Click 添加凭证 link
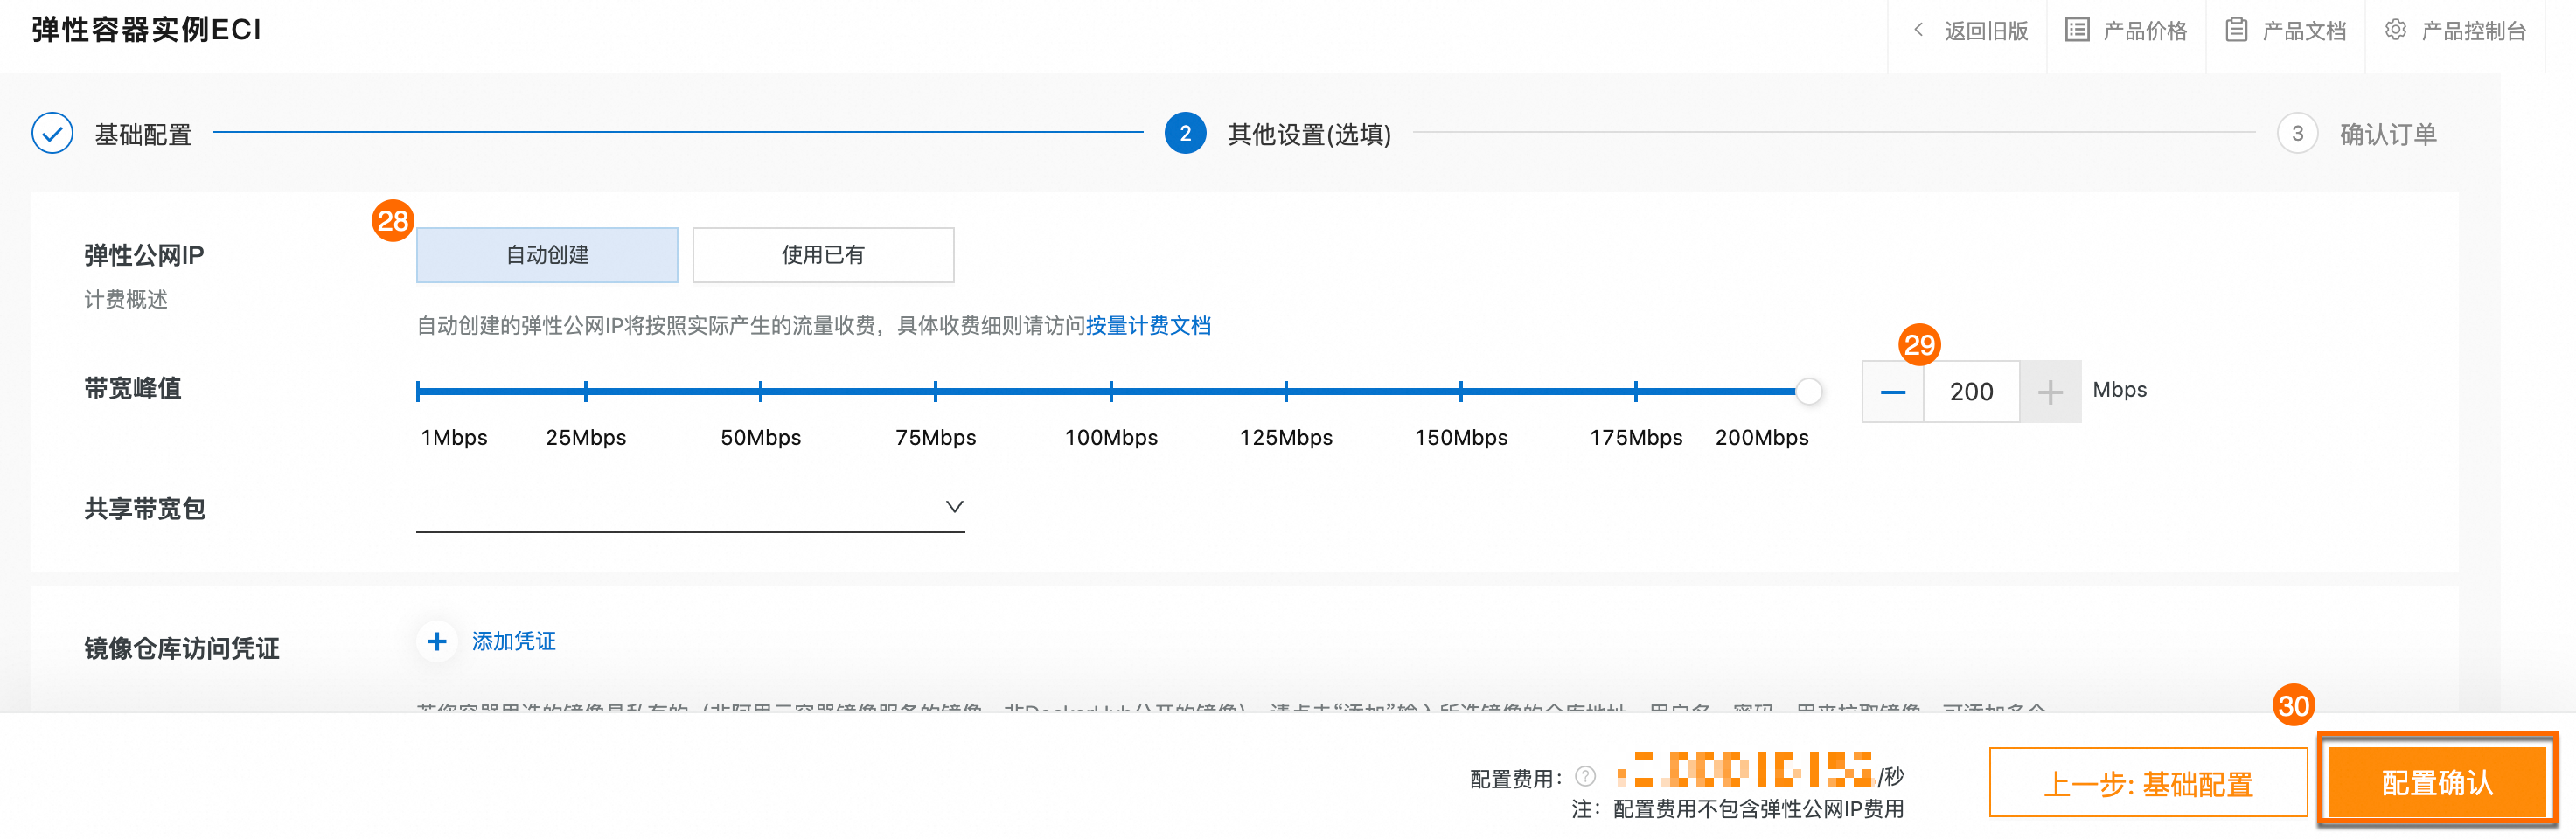Image resolution: width=2576 pixels, height=839 pixels. (514, 642)
